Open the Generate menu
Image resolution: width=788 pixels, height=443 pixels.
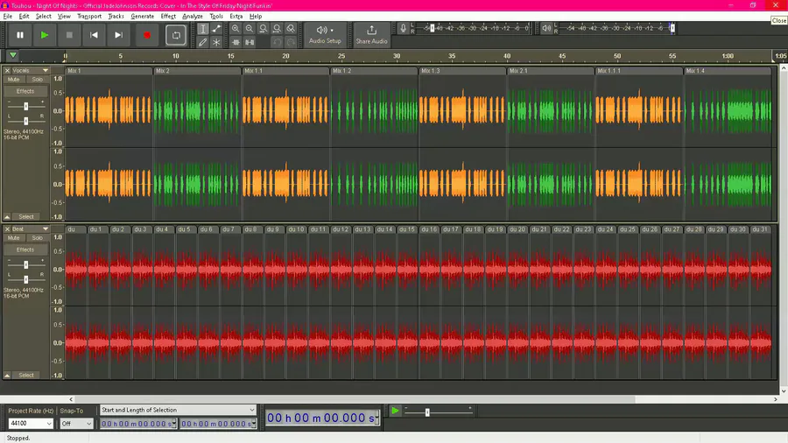pos(142,16)
